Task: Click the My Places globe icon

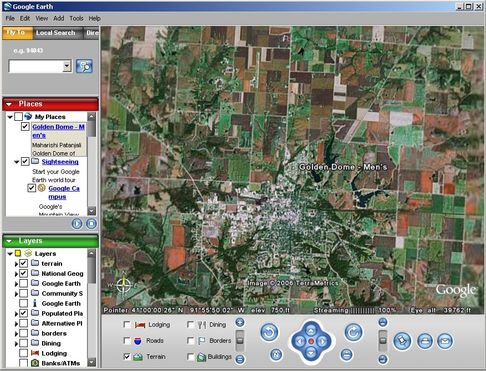Action: [x=28, y=116]
